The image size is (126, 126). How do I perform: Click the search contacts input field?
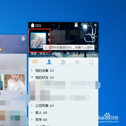(60, 54)
